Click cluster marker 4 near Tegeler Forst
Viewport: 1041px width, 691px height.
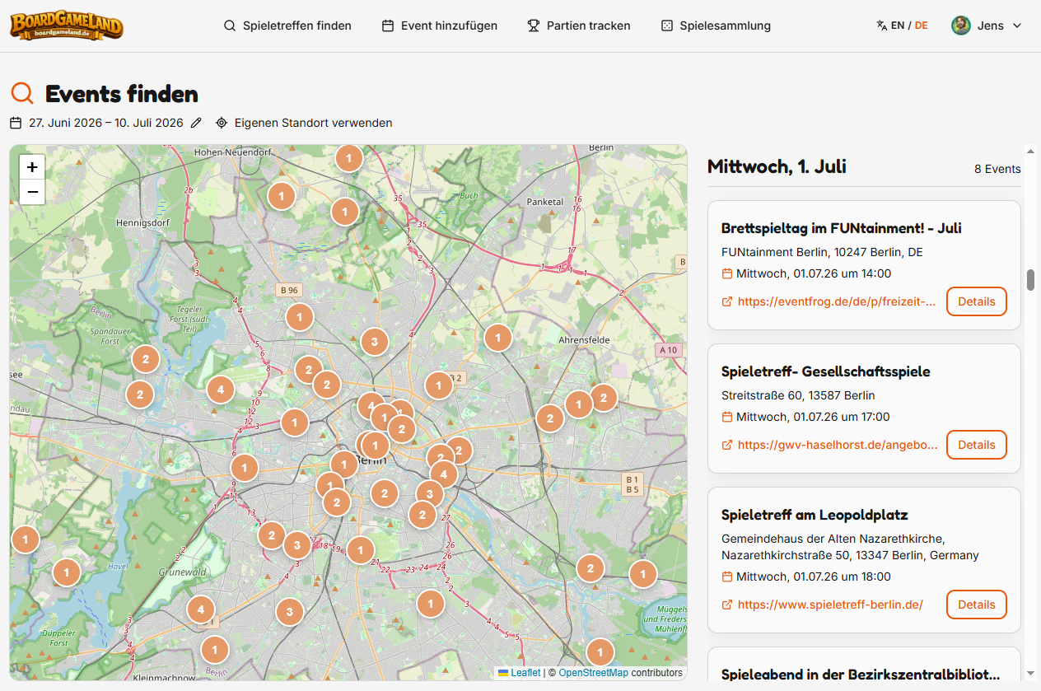(x=220, y=390)
